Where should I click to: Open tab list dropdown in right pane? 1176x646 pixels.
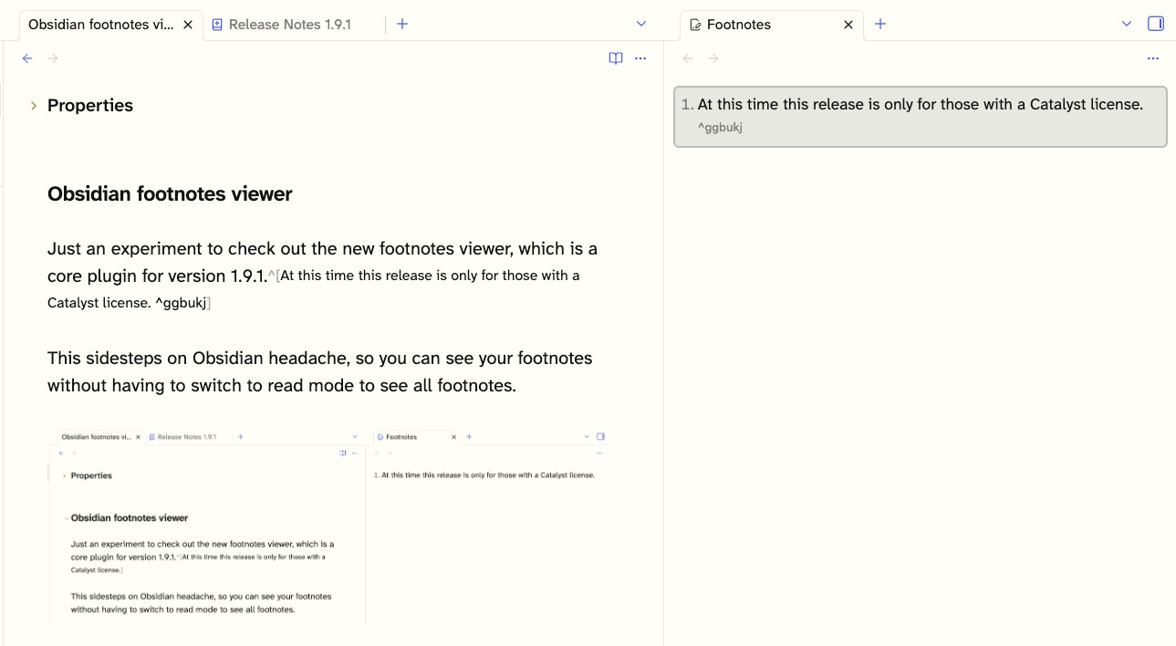tap(1127, 24)
